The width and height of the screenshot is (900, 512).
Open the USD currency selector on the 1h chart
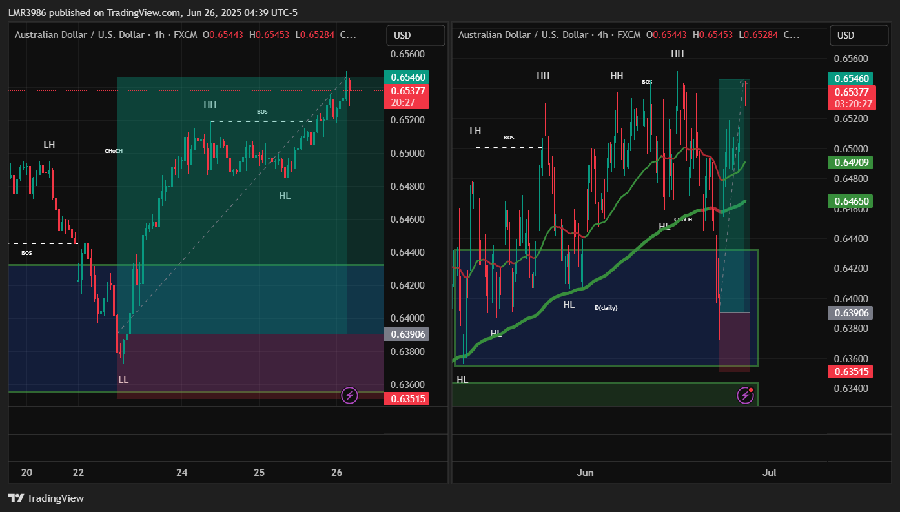click(x=416, y=36)
